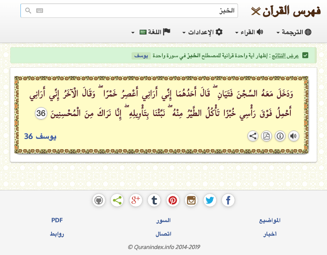Open the Facebook footer icon
The height and width of the screenshot is (255, 327).
pos(228,201)
